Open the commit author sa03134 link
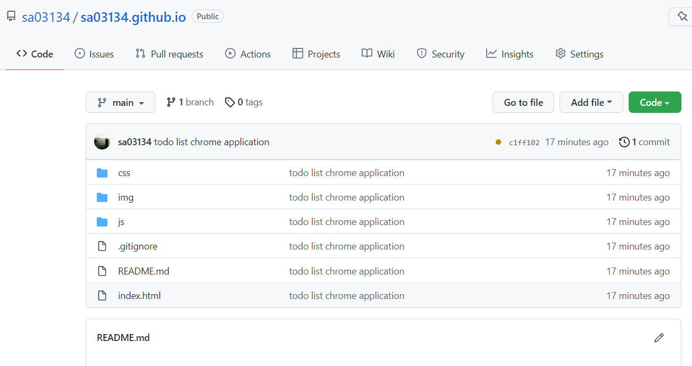This screenshot has width=692, height=366. click(x=135, y=142)
